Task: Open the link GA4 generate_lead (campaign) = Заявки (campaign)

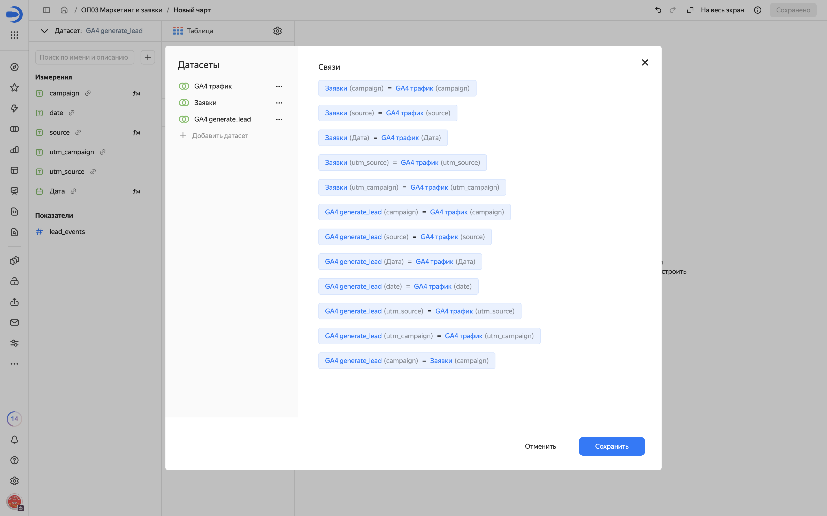Action: tap(407, 360)
